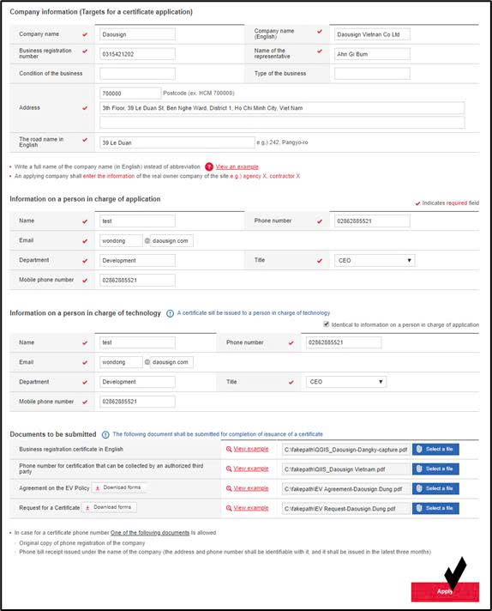
Task: Click Phone number field in technology person section
Action: 344,342
